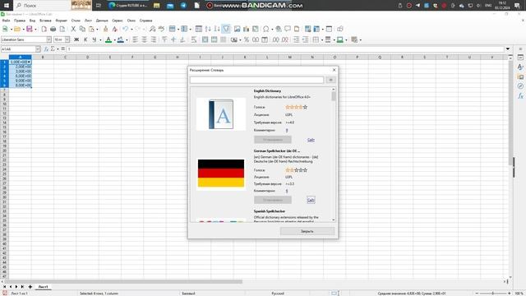Click the Insert chart icon

247,29
